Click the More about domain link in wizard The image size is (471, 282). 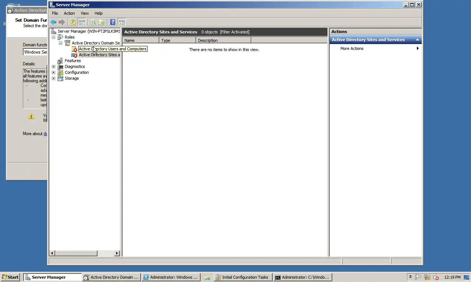(45, 134)
